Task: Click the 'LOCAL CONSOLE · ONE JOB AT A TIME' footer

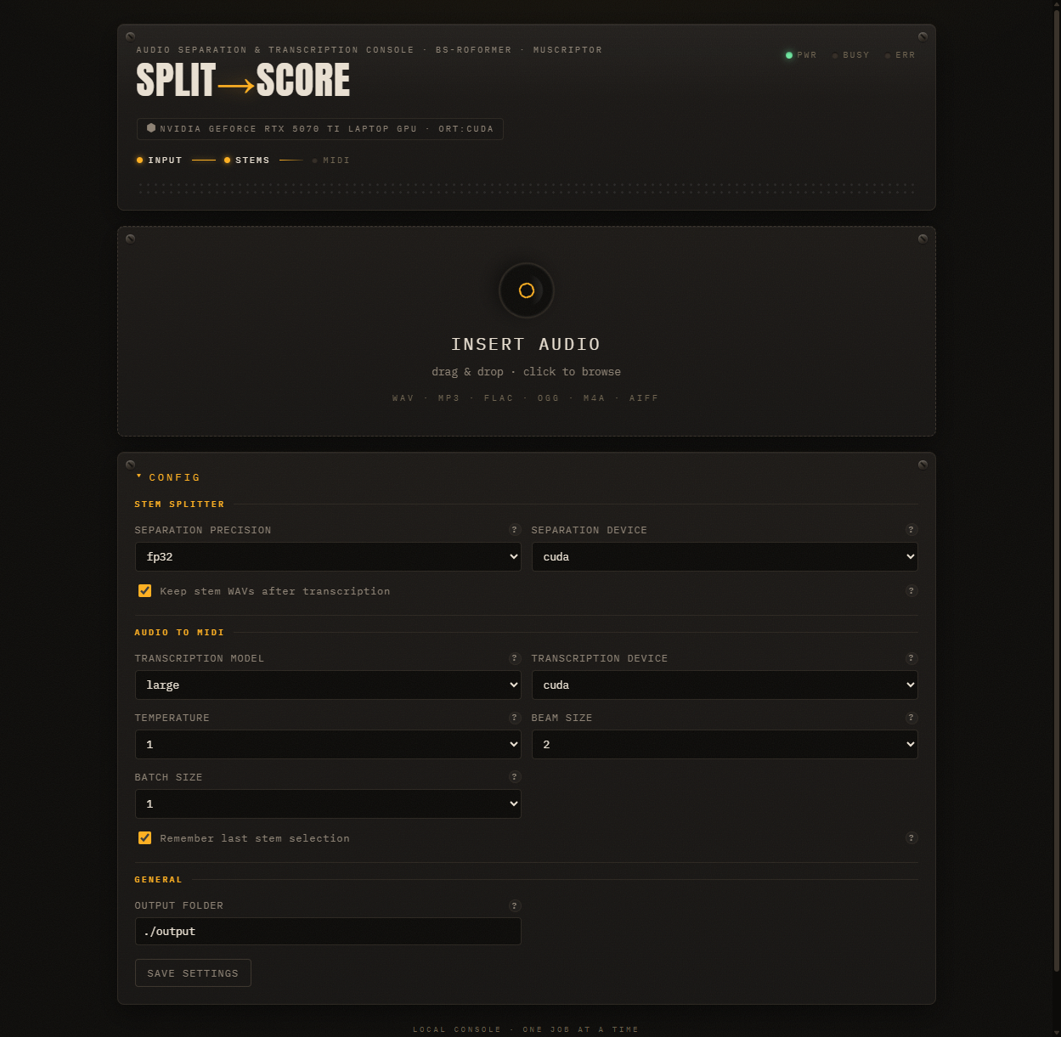Action: click(526, 1029)
